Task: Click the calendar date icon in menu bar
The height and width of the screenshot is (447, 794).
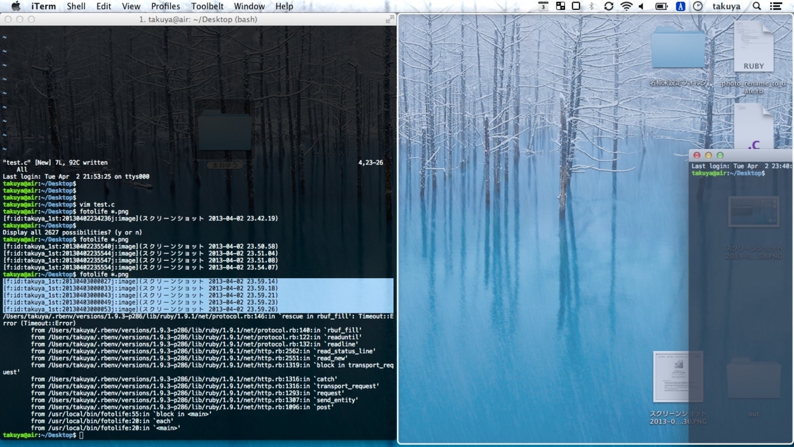Action: (543, 6)
